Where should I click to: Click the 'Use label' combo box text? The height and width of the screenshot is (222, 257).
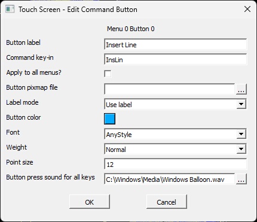tap(119, 105)
